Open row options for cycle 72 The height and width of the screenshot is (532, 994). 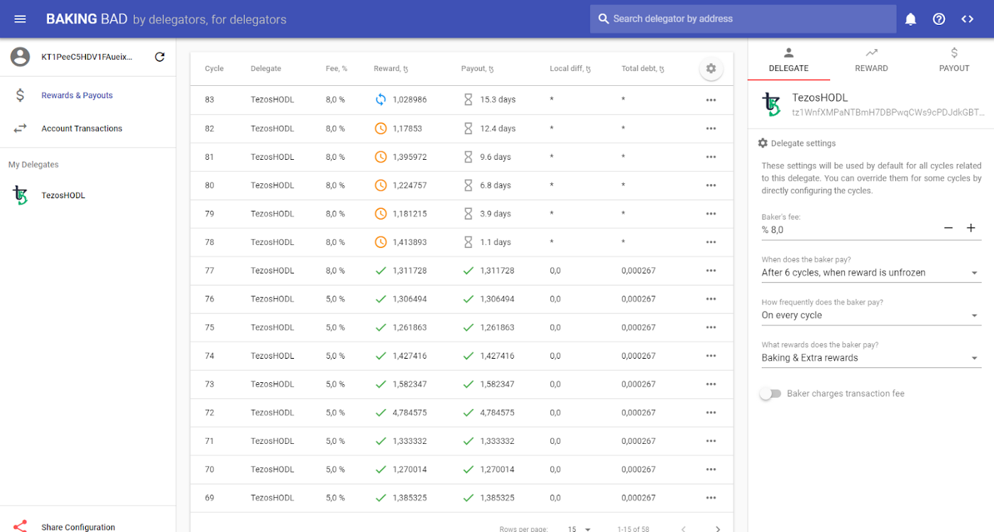point(711,413)
